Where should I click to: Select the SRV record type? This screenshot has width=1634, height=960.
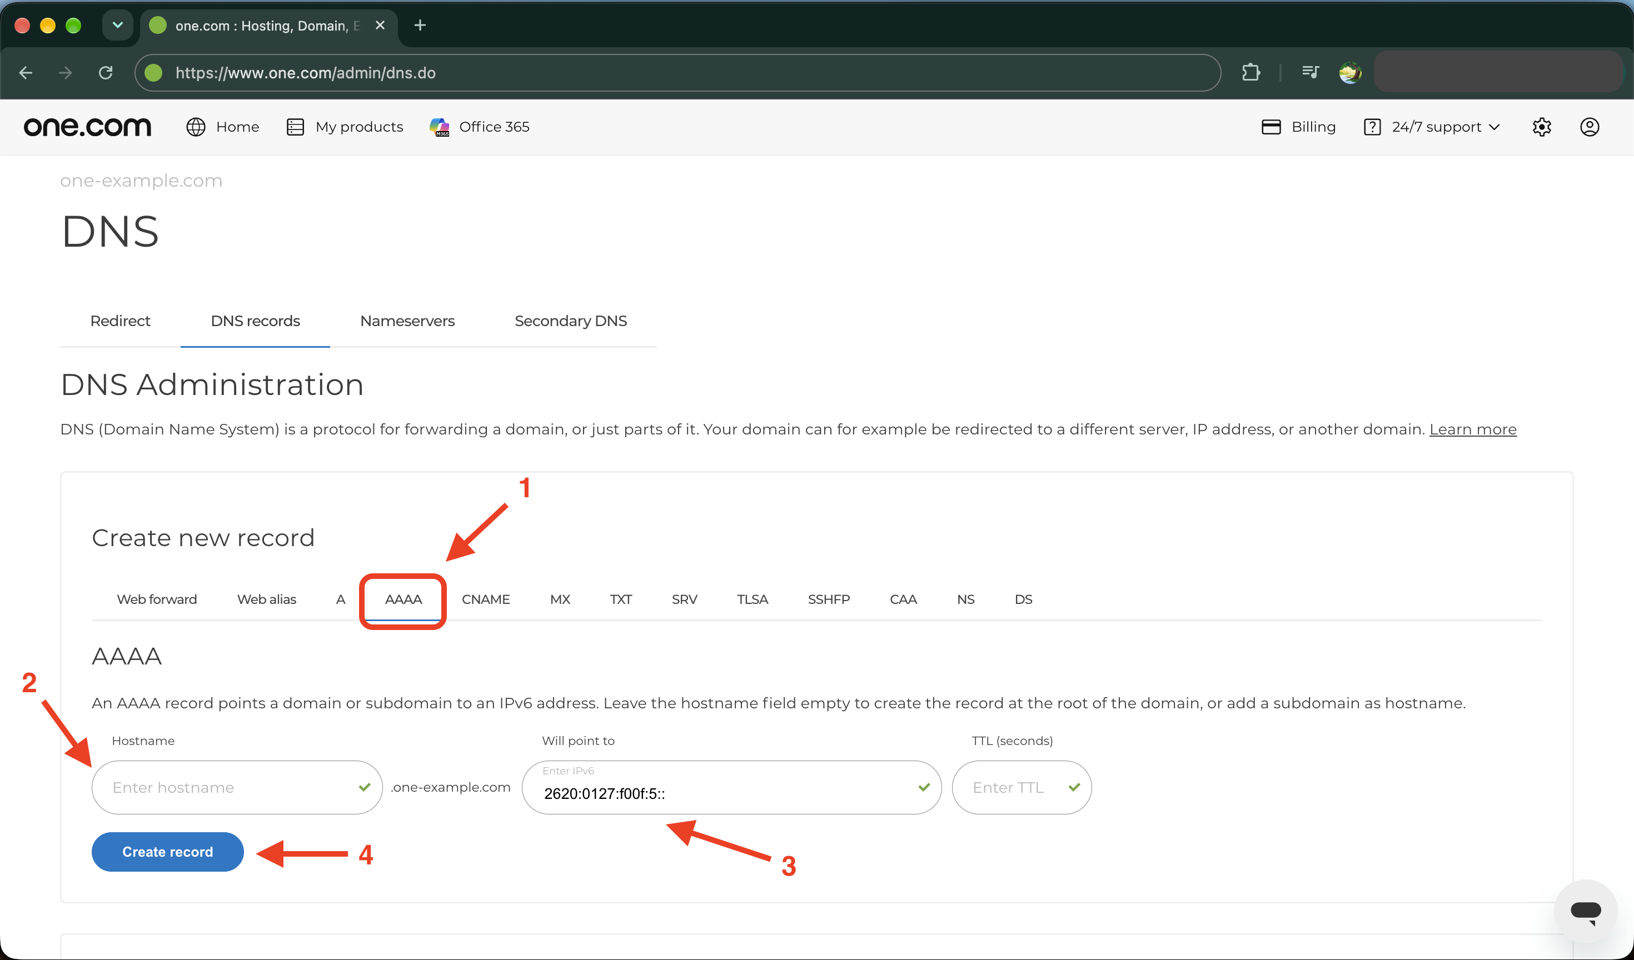[685, 599]
